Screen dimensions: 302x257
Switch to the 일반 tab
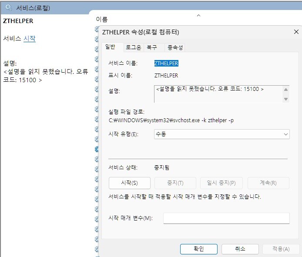(x=110, y=47)
